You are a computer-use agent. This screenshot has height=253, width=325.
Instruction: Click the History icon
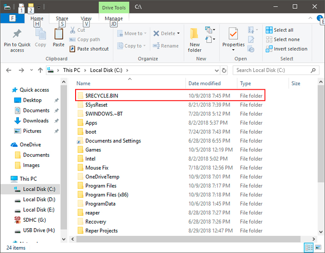click(x=251, y=49)
